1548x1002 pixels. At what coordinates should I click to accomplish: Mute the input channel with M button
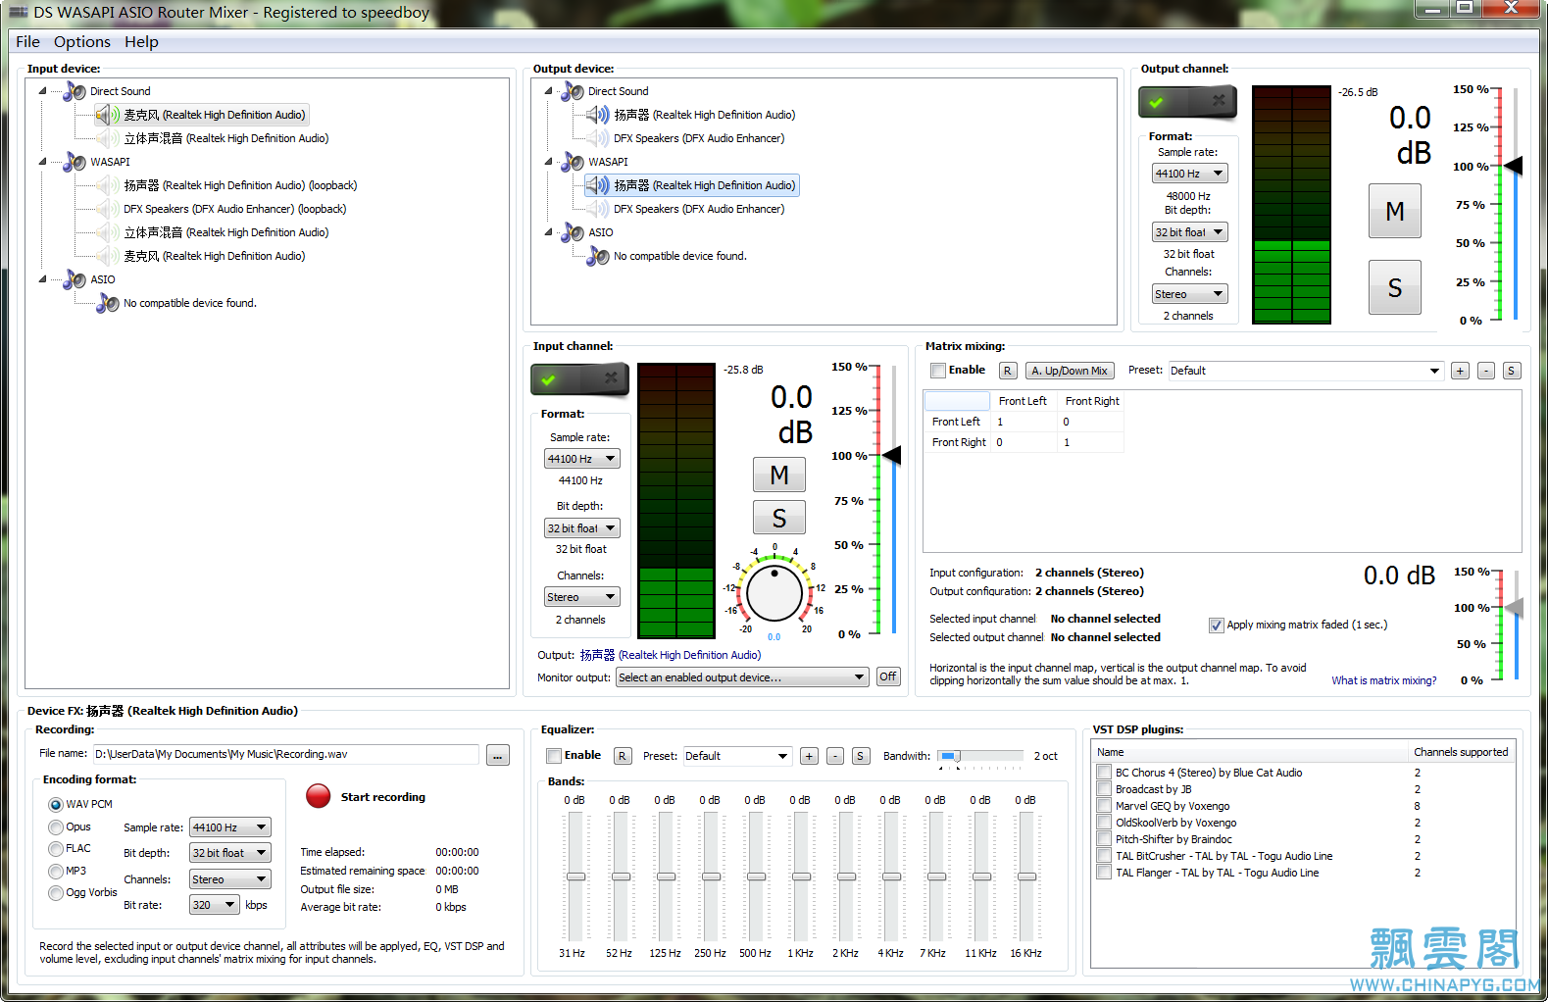(x=779, y=476)
